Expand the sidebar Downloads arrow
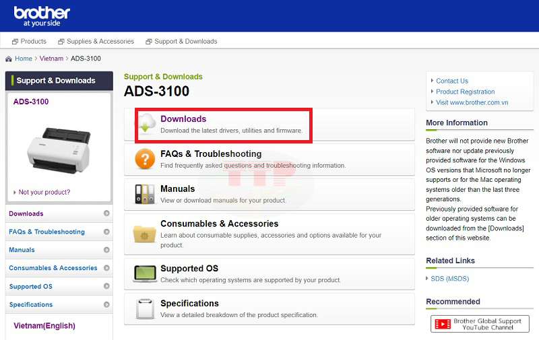 coord(106,213)
